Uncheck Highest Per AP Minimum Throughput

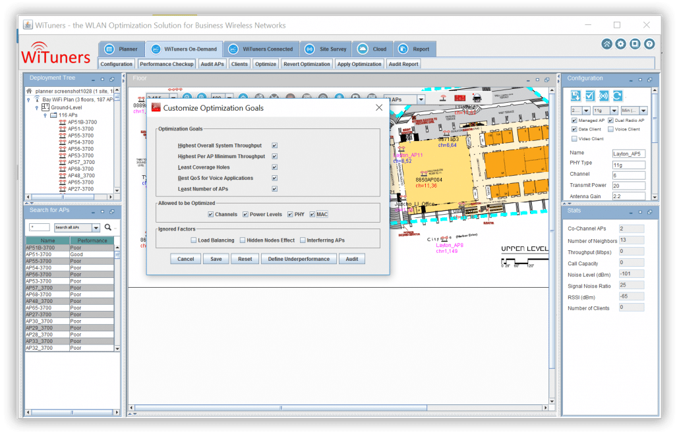[274, 156]
